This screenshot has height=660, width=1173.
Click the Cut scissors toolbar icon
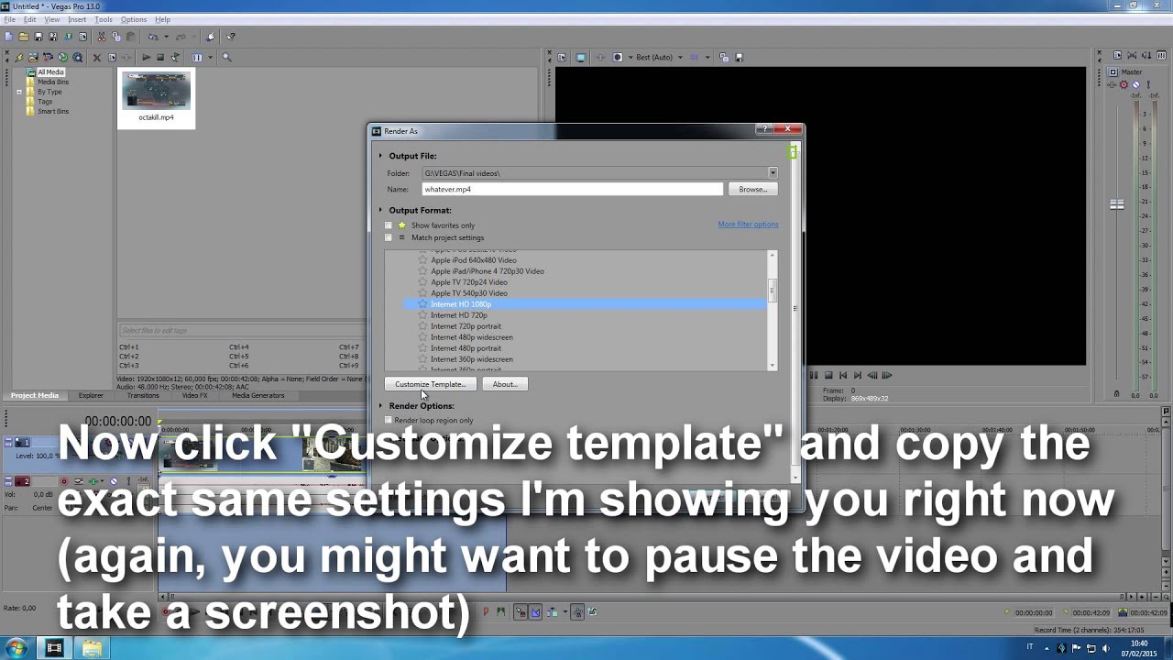tap(102, 37)
